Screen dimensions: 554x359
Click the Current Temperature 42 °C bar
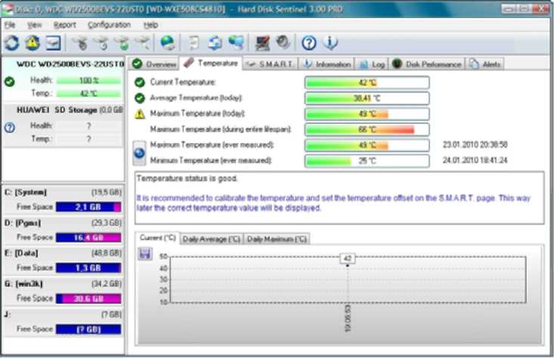[367, 82]
